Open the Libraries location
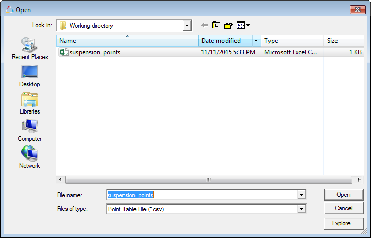The height and width of the screenshot is (238, 371). tap(30, 104)
